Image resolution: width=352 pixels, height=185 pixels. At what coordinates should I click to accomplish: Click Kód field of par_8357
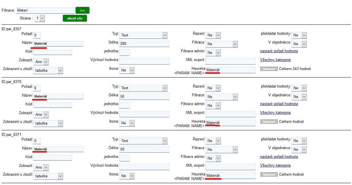pyautogui.click(x=53, y=53)
